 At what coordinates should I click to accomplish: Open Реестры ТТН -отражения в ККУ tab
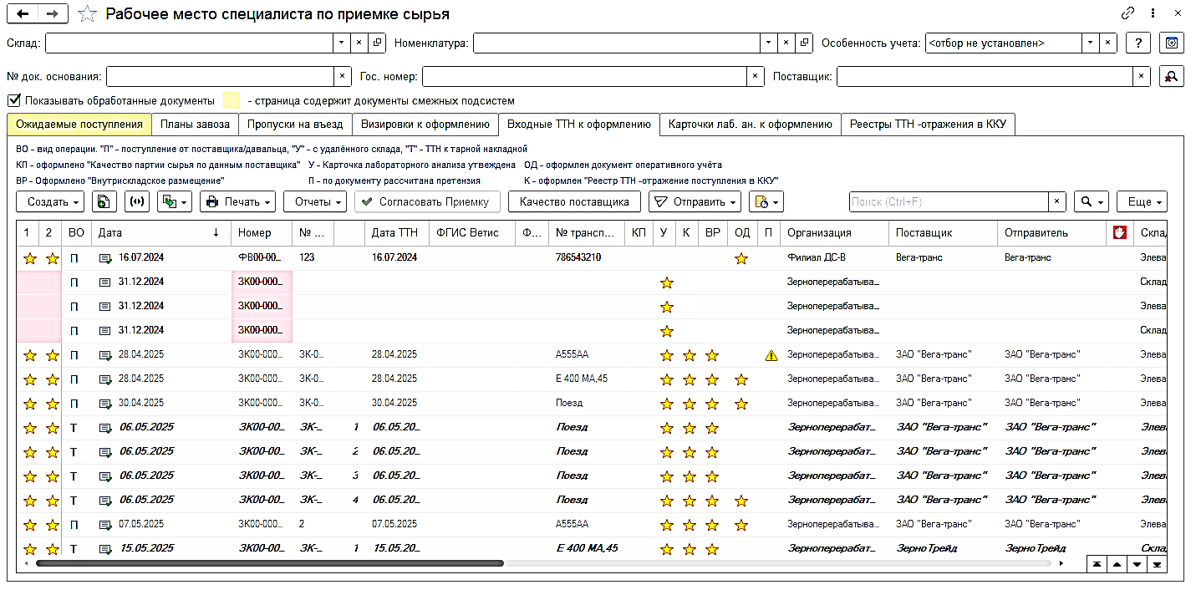pos(928,125)
